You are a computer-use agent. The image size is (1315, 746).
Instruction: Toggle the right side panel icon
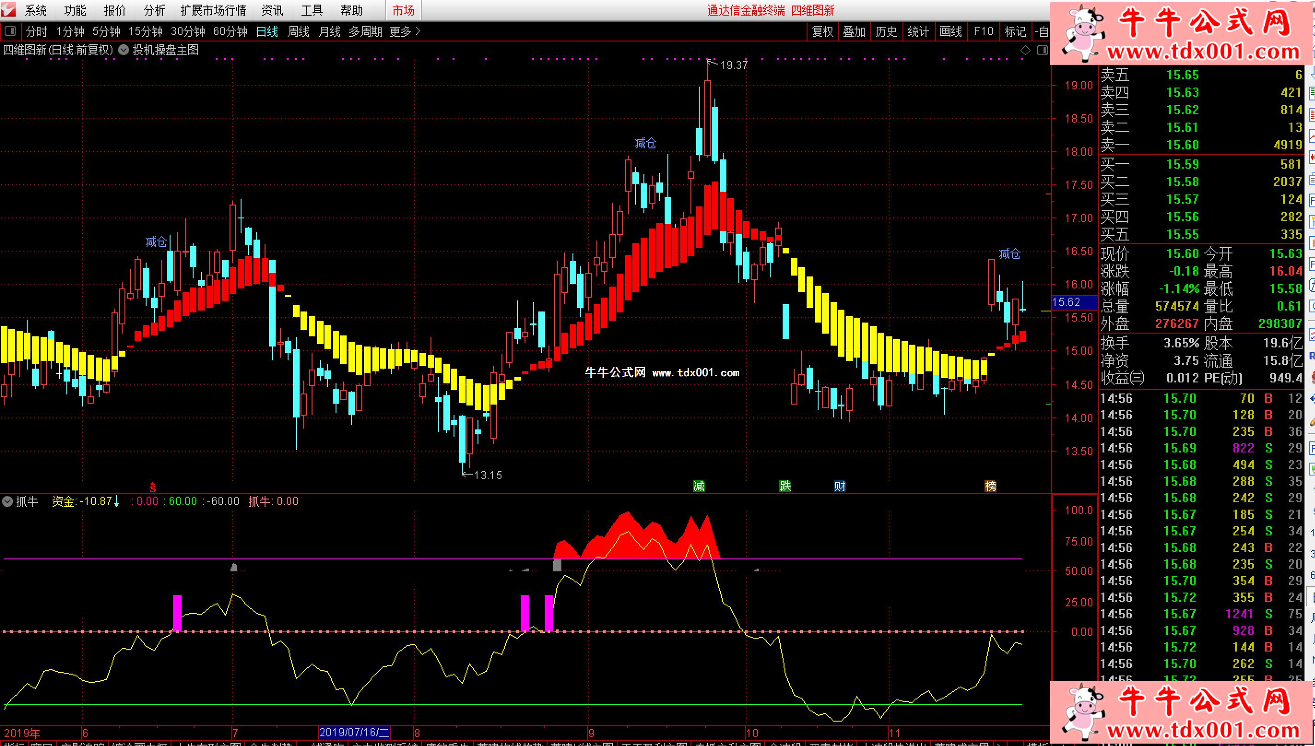(x=1042, y=50)
